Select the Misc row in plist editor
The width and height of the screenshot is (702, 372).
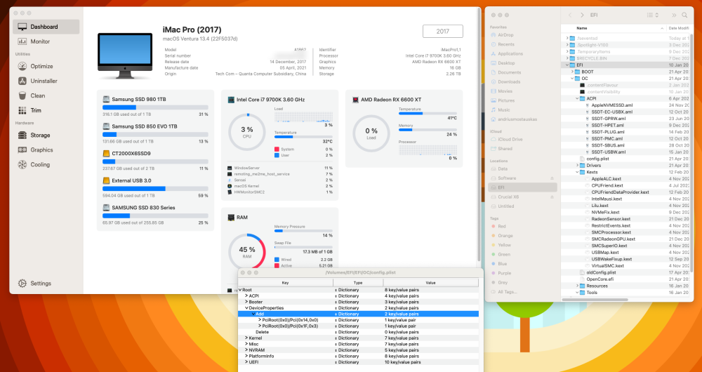359,344
